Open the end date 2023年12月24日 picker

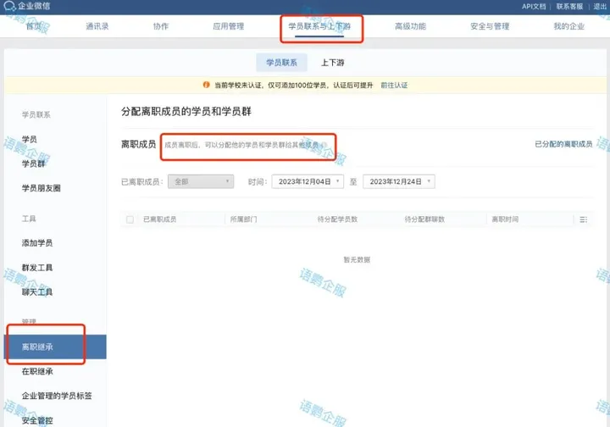tap(398, 181)
